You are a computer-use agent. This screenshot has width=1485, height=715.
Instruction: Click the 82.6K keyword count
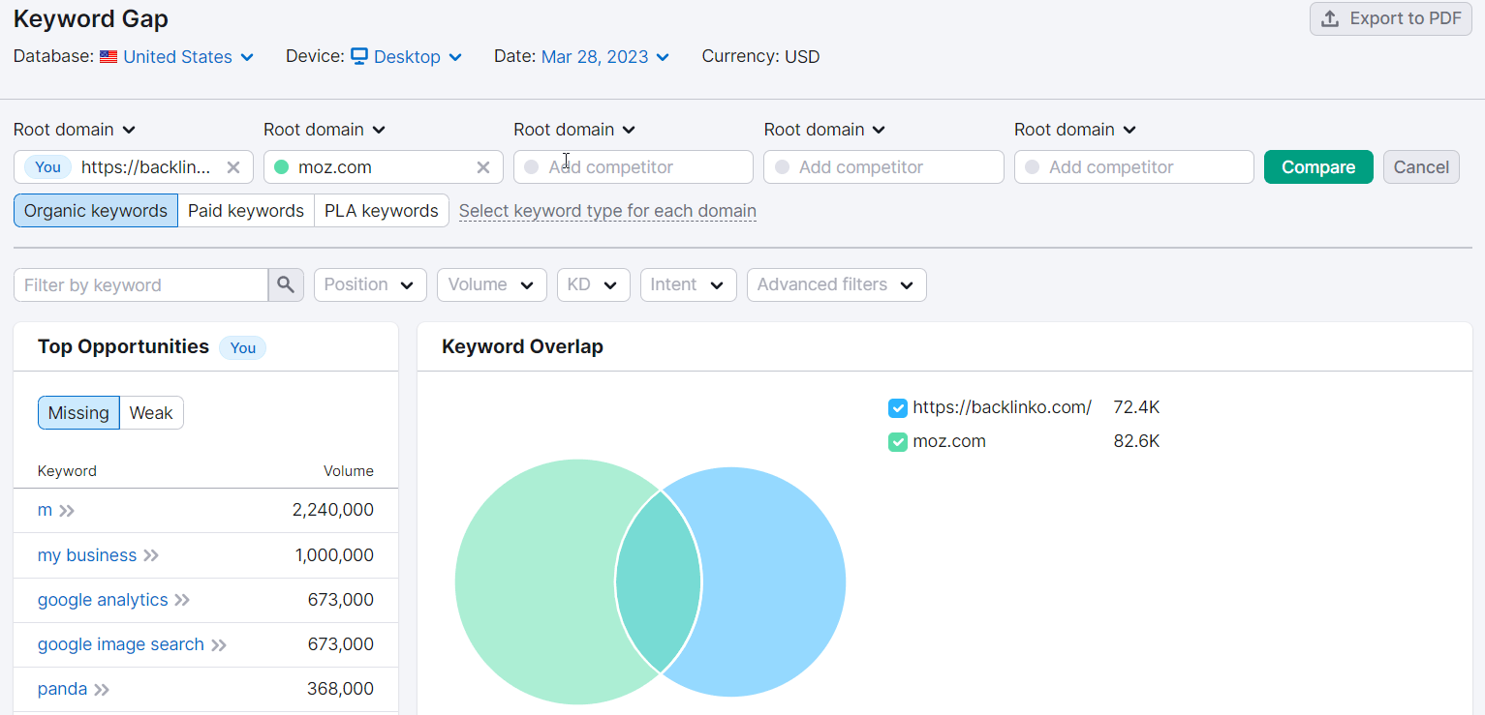1136,441
